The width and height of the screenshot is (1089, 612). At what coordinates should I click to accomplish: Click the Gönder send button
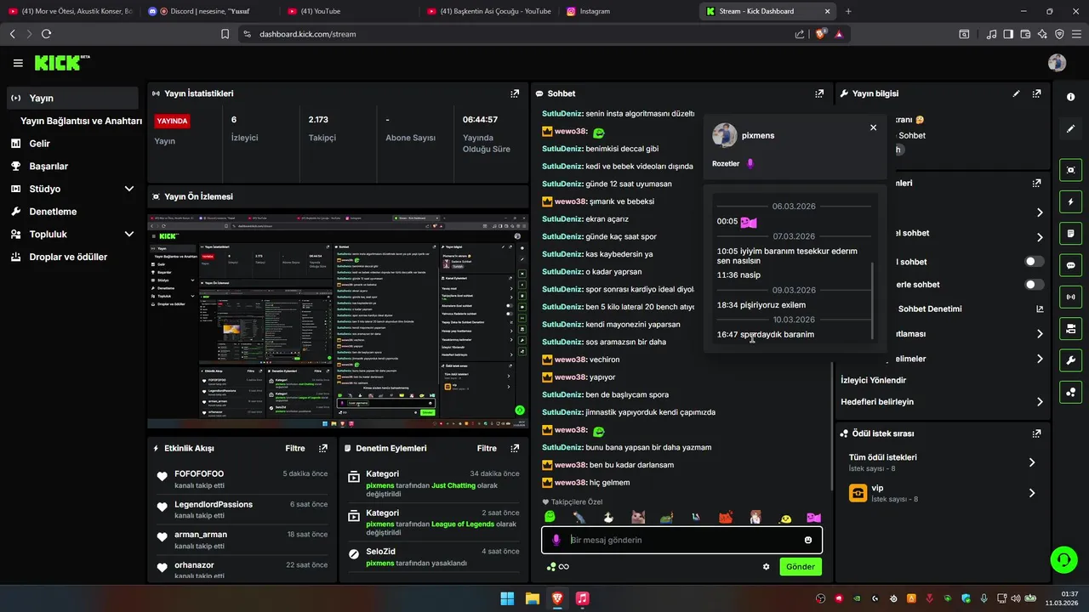[x=801, y=567]
